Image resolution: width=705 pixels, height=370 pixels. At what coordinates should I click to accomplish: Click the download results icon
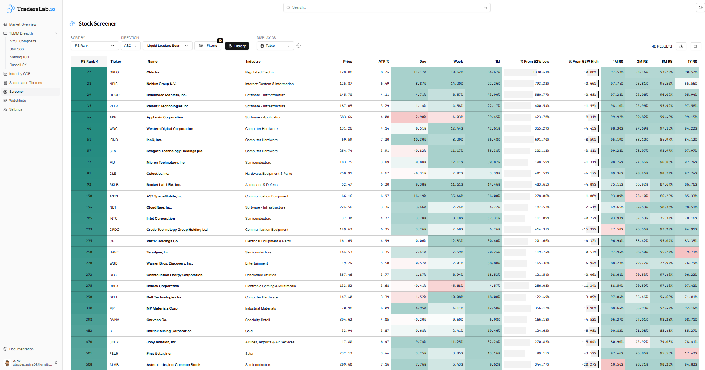(681, 46)
